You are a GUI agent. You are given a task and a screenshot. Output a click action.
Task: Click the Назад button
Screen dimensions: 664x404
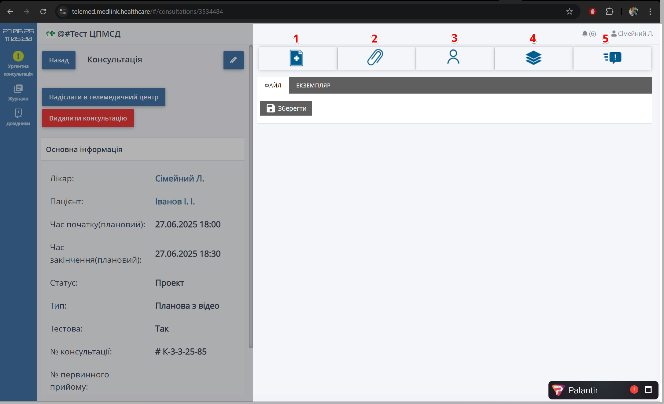click(59, 60)
